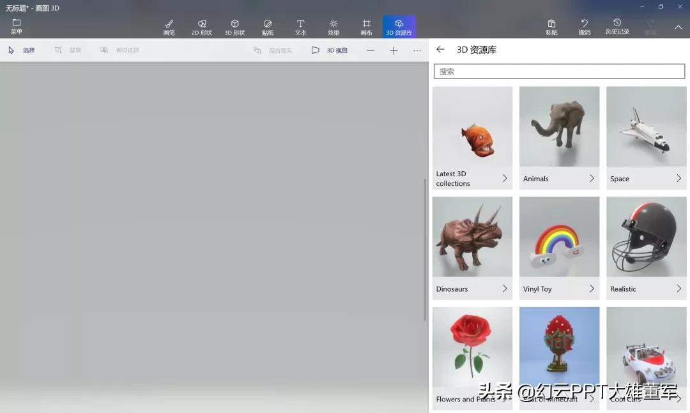Expand the Space category
This screenshot has height=413, width=690.
(x=646, y=179)
